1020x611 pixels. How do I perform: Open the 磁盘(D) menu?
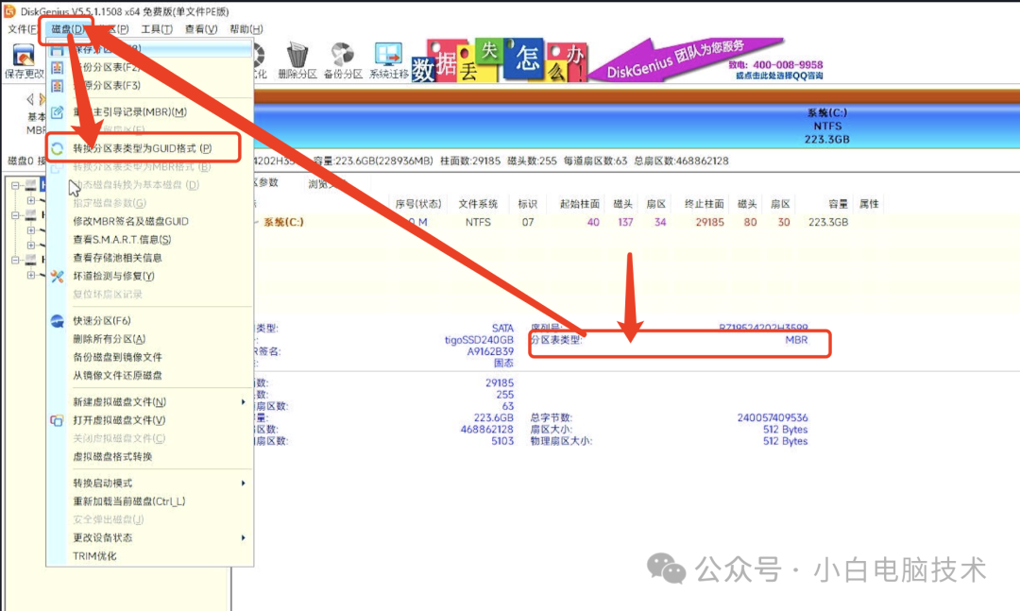pyautogui.click(x=68, y=29)
